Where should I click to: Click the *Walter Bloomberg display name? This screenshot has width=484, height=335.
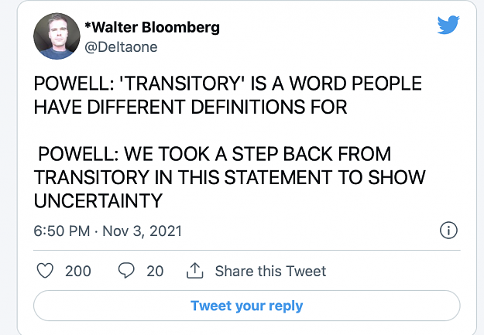coord(153,27)
